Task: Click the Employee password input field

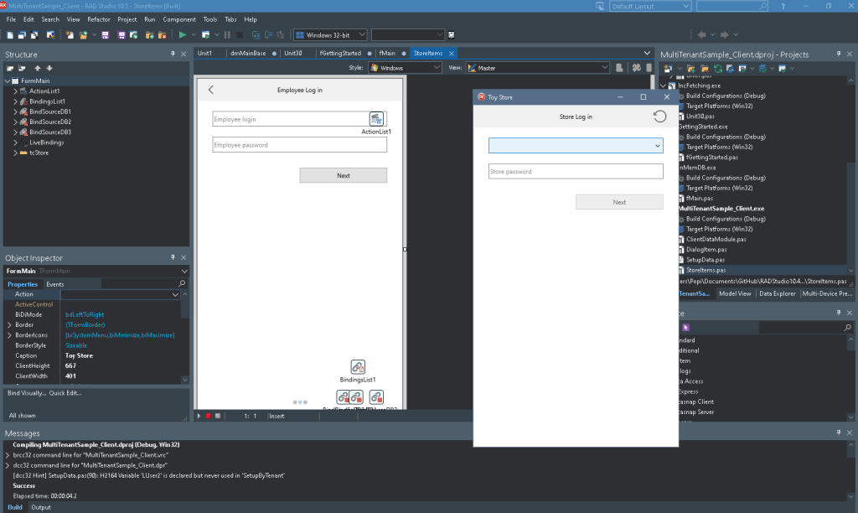Action: 299,145
